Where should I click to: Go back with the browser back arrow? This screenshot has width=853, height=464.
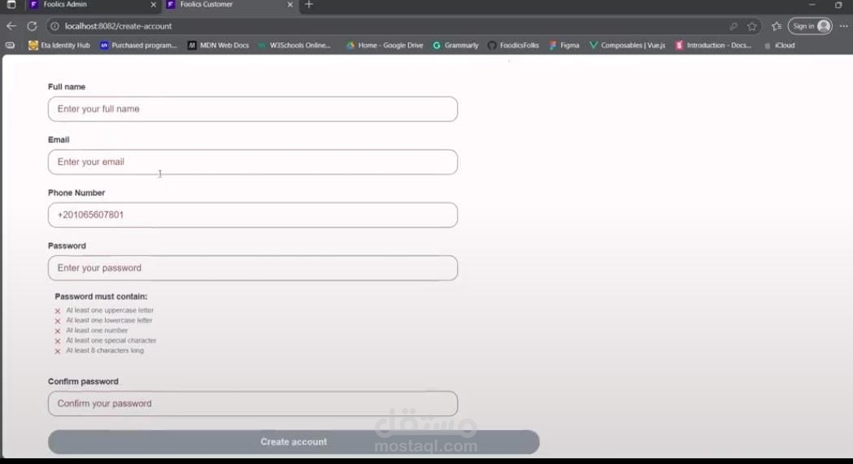(x=11, y=26)
